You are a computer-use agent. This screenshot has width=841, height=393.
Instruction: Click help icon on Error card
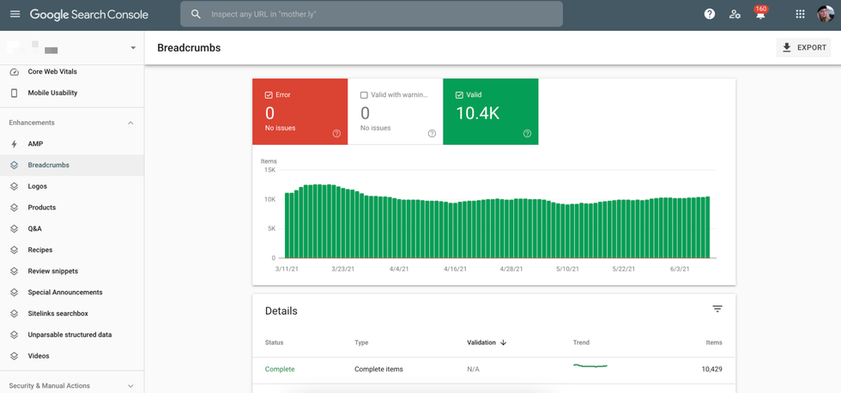[x=336, y=134]
